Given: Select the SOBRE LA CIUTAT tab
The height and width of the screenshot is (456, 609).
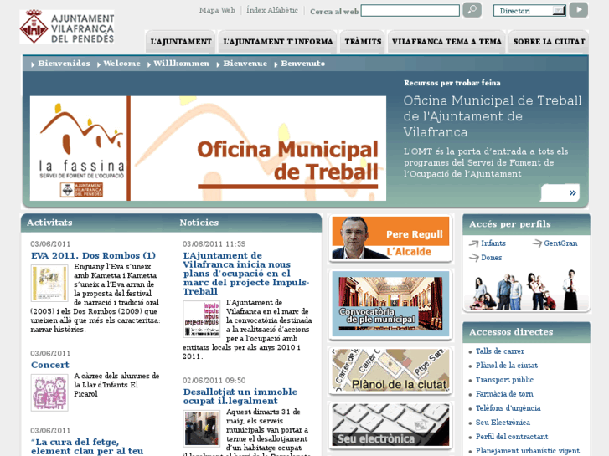Looking at the screenshot, I should 549,42.
